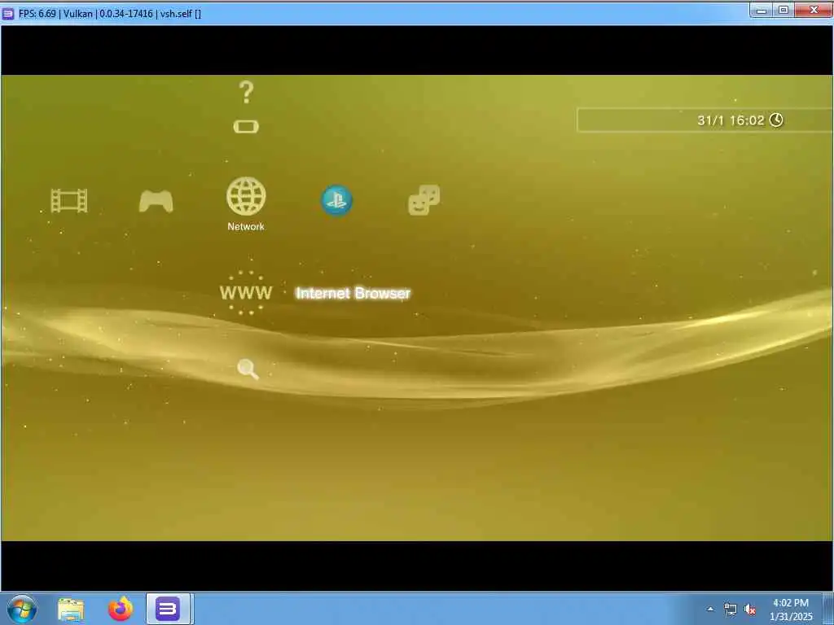This screenshot has height=625, width=834.
Task: Select the Network globe icon
Action: coord(246,196)
